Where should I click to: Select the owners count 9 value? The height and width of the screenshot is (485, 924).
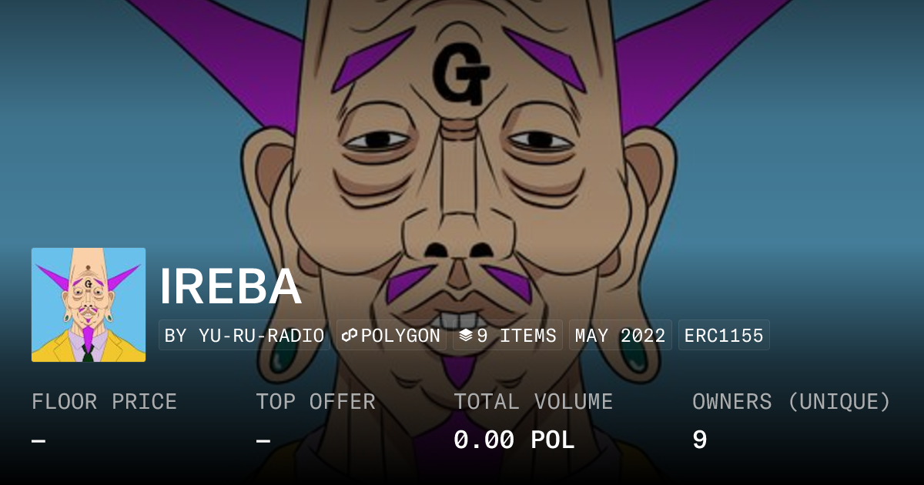[699, 440]
